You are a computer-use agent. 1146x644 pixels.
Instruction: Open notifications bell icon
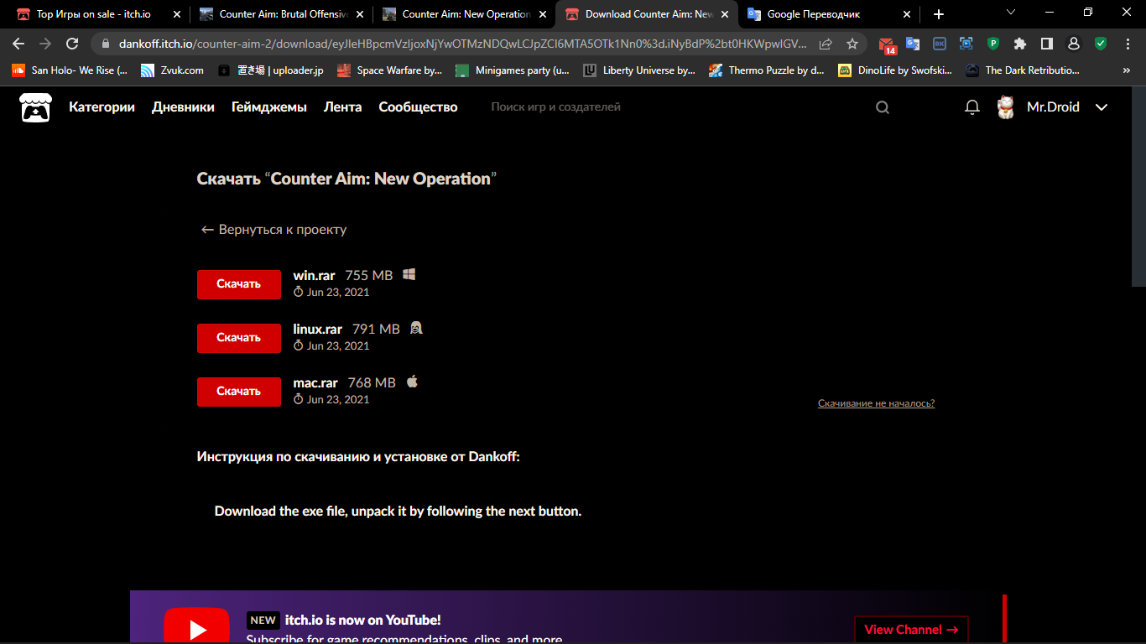click(972, 107)
